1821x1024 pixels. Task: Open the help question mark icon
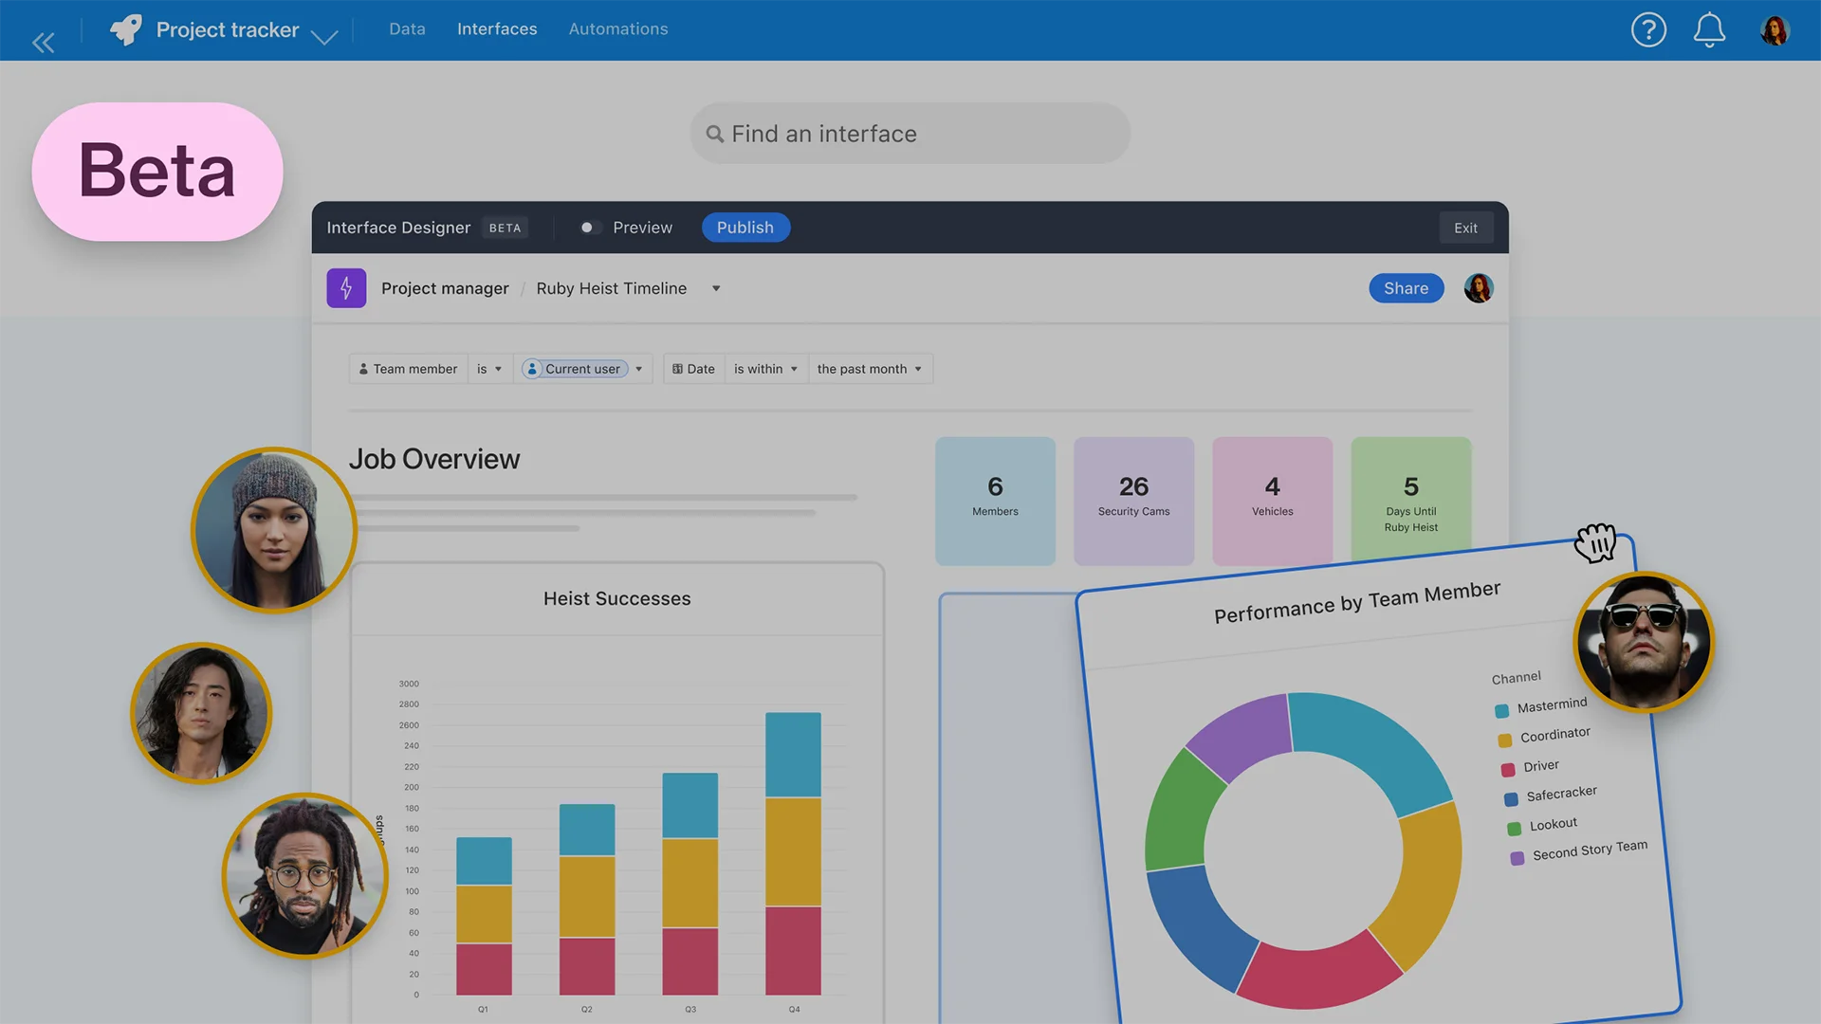[x=1648, y=29]
